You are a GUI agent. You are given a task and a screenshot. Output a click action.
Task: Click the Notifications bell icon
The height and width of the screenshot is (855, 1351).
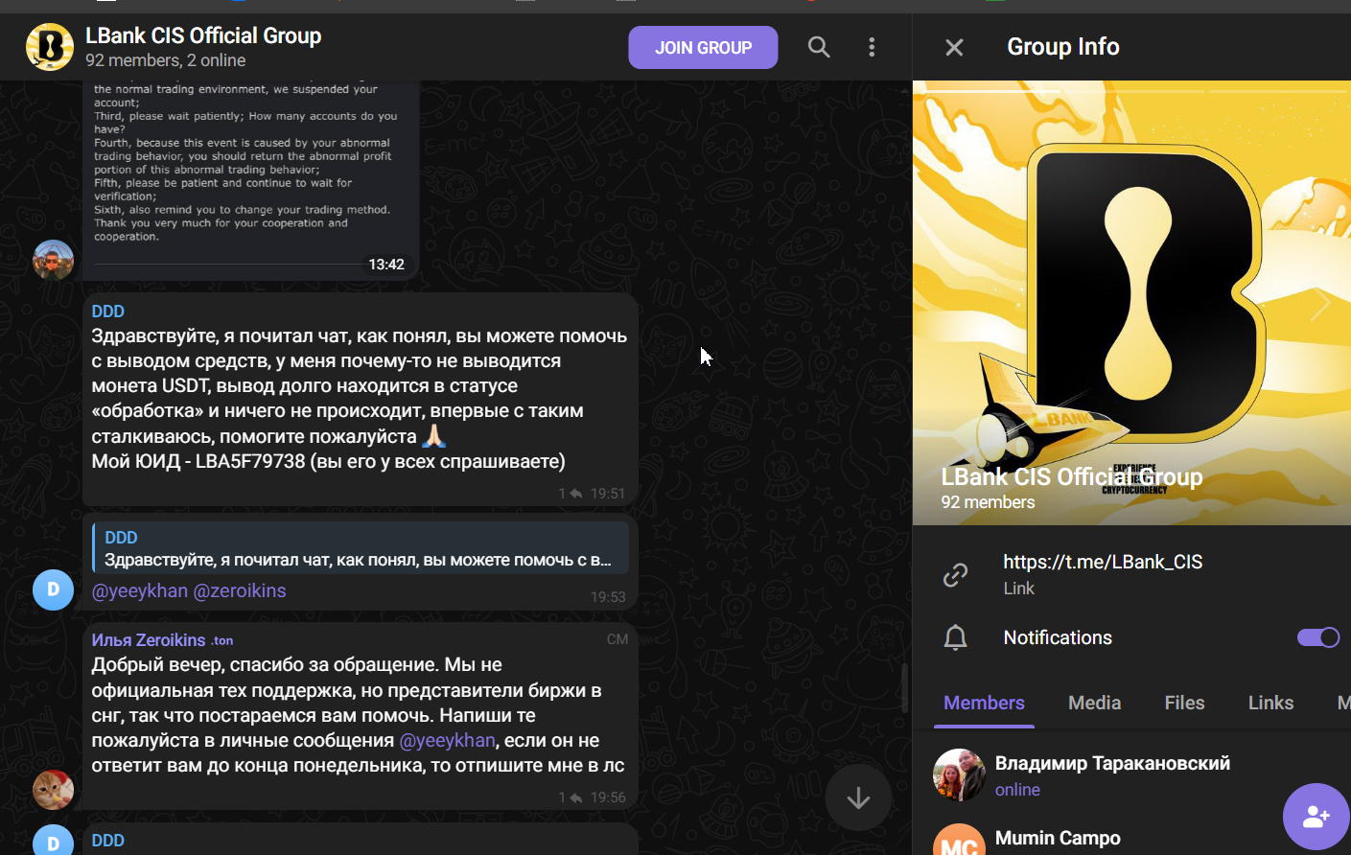click(x=955, y=637)
